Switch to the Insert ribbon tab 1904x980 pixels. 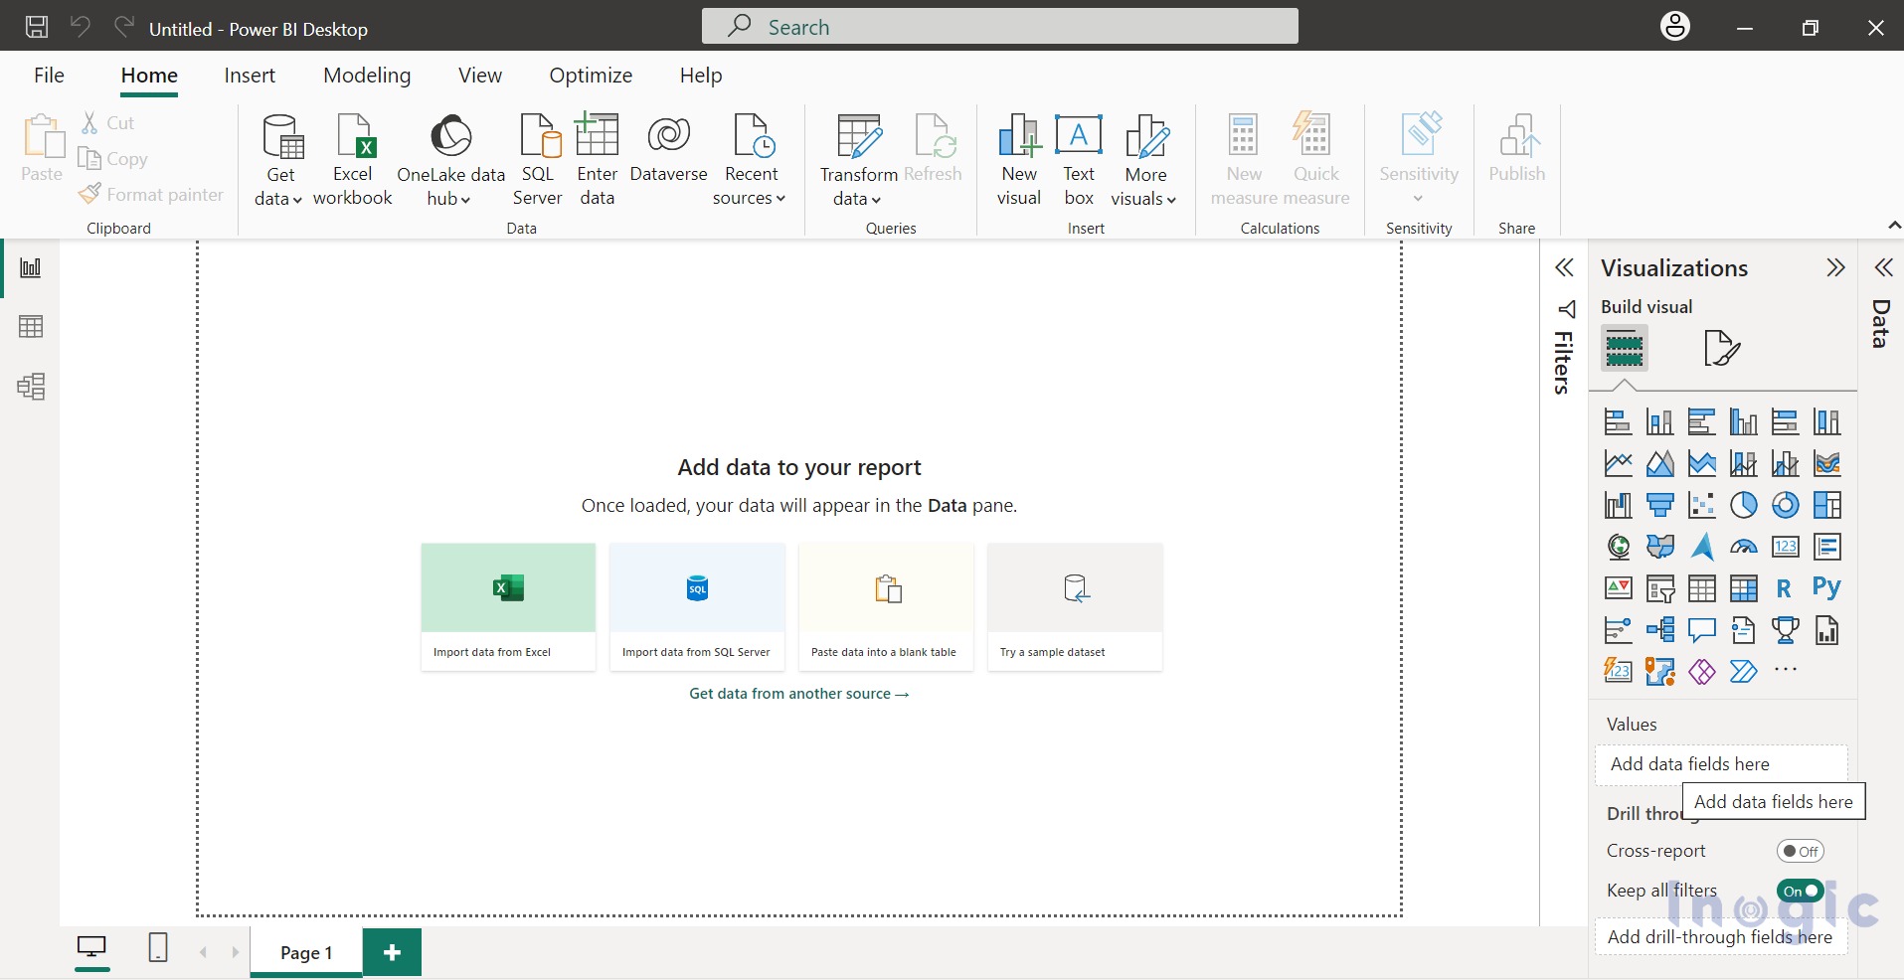coord(250,76)
